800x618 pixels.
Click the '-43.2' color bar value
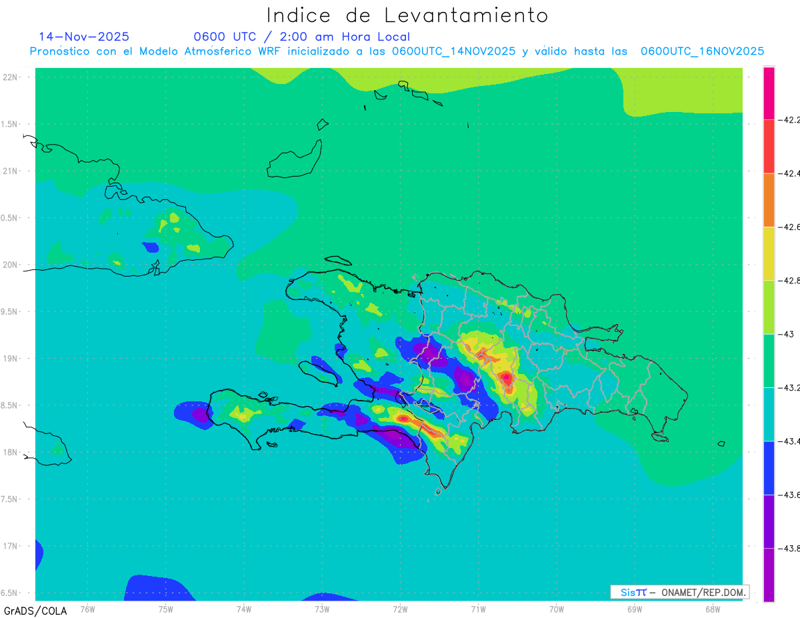click(788, 388)
